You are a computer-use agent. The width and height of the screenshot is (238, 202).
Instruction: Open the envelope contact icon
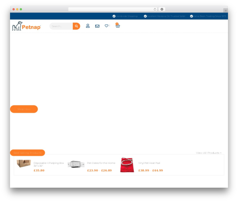coord(97,26)
